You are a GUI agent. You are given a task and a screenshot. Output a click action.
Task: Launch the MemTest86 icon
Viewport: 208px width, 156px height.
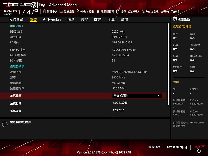coord(163,11)
